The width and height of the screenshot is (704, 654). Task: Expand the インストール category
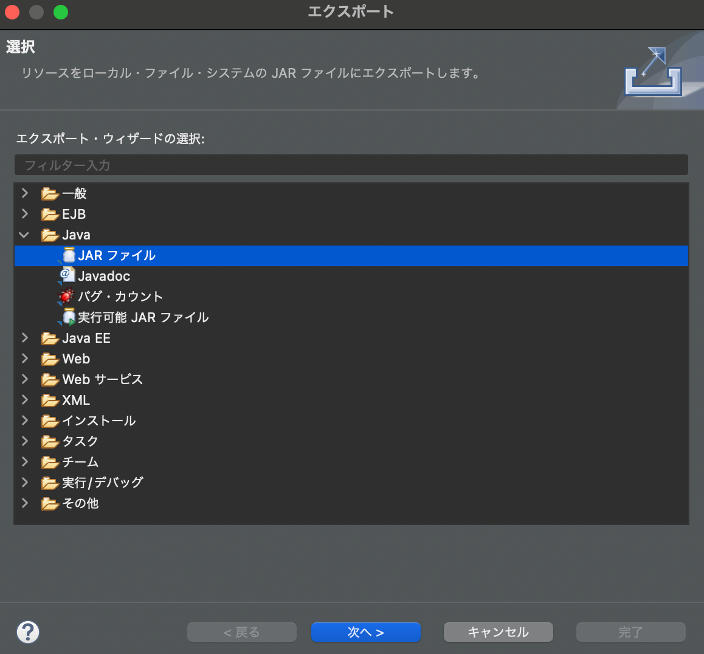click(25, 420)
